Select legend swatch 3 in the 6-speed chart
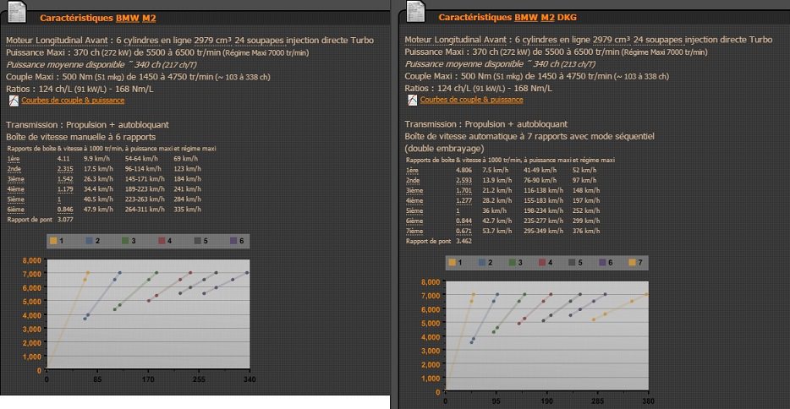The height and width of the screenshot is (409, 790). [x=125, y=241]
